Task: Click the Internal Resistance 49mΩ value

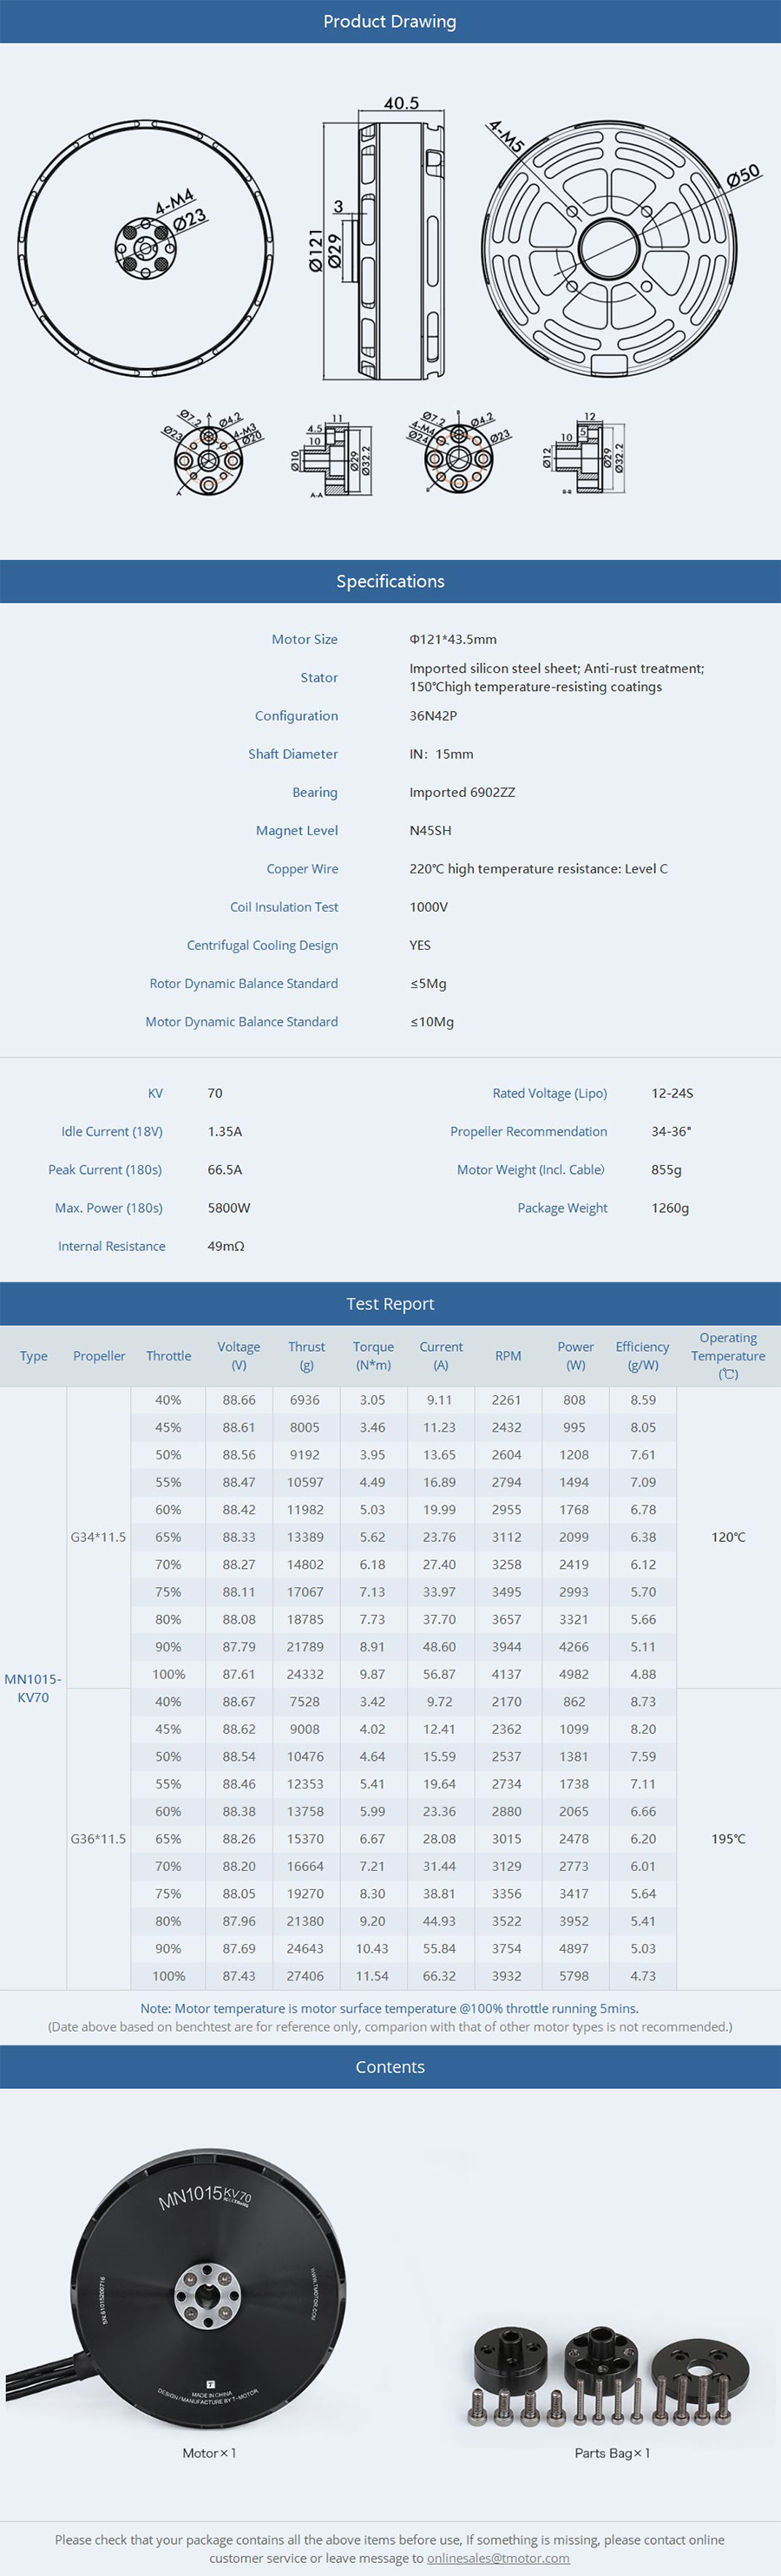Action: click(x=226, y=1246)
